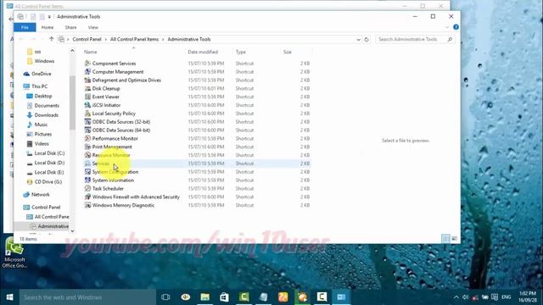Open File Explorer from the taskbar

coord(205,297)
